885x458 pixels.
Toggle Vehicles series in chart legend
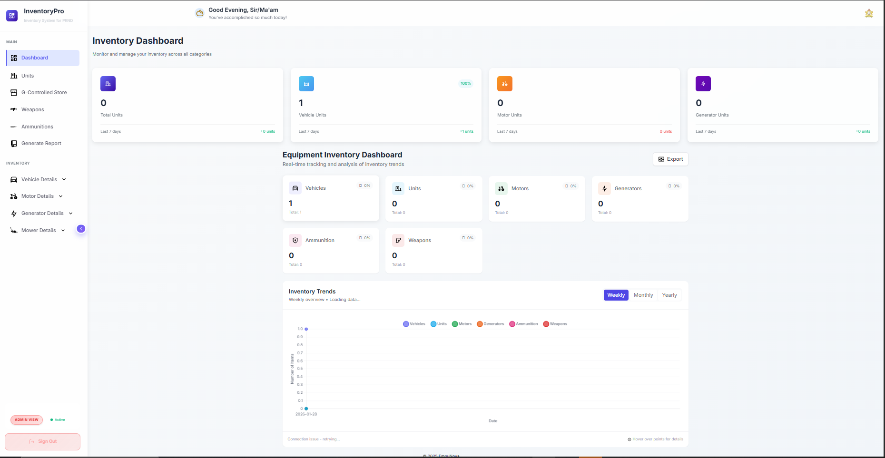tap(414, 324)
